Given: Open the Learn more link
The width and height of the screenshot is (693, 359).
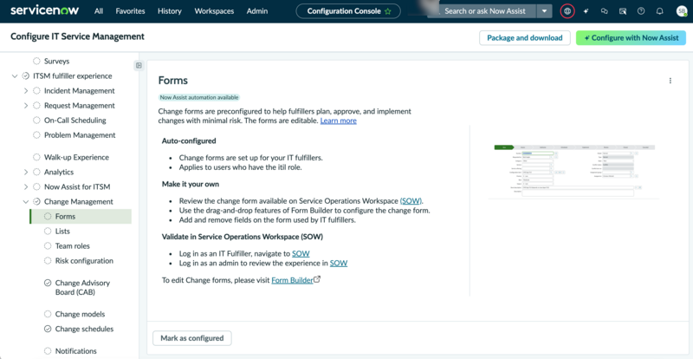Looking at the screenshot, I should [339, 121].
